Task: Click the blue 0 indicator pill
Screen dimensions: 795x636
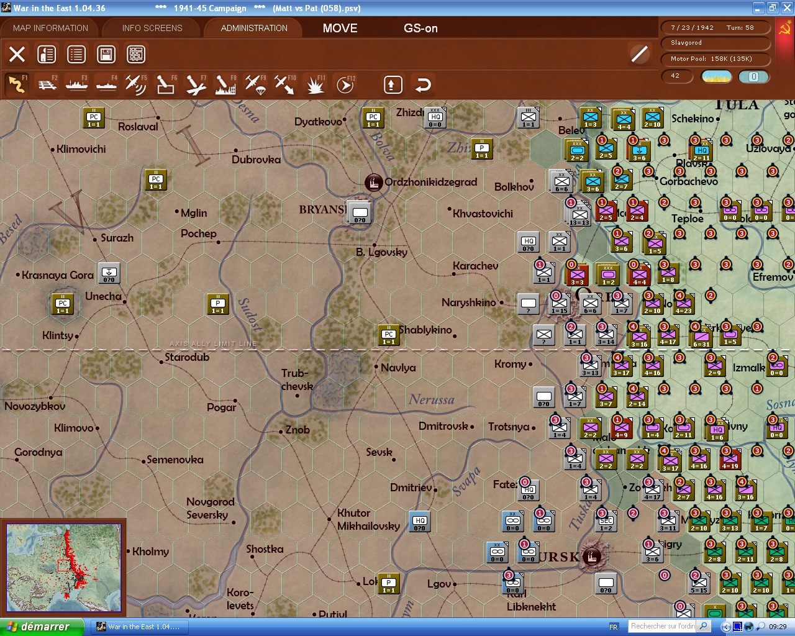Action: [x=753, y=76]
